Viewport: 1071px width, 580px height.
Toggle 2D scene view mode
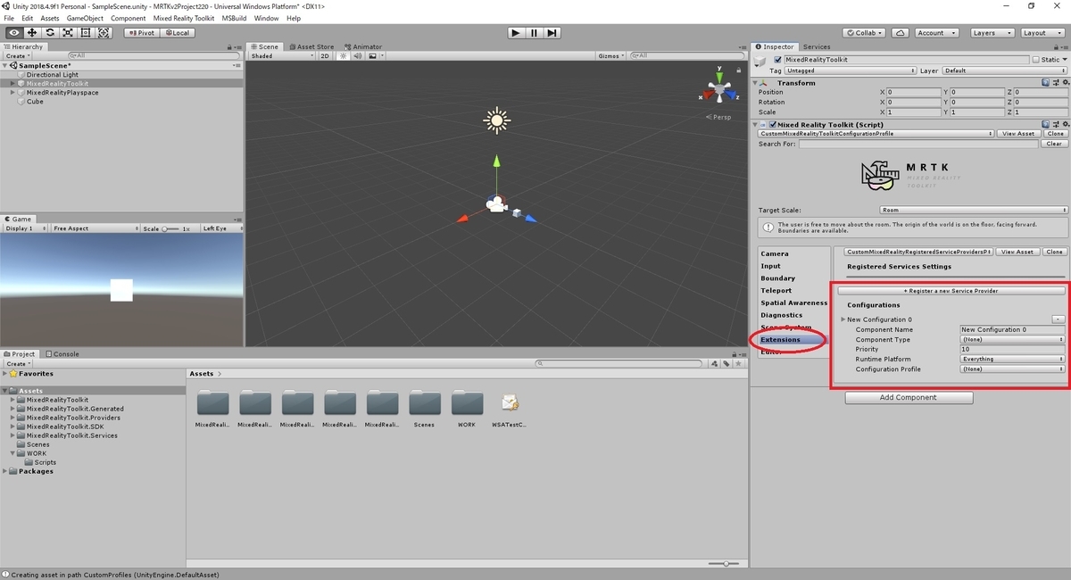325,56
